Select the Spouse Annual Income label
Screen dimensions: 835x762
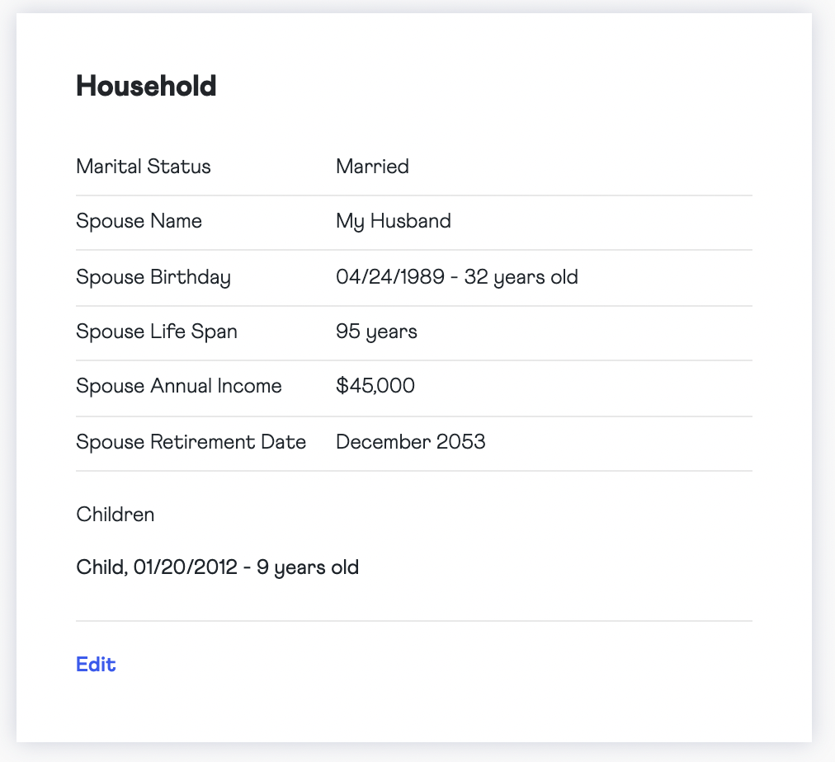pyautogui.click(x=179, y=386)
